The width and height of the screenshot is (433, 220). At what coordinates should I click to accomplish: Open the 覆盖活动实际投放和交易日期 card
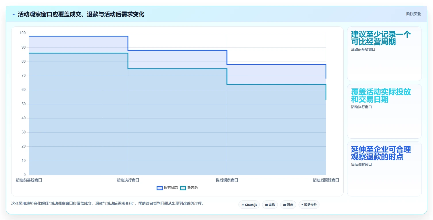click(x=384, y=111)
